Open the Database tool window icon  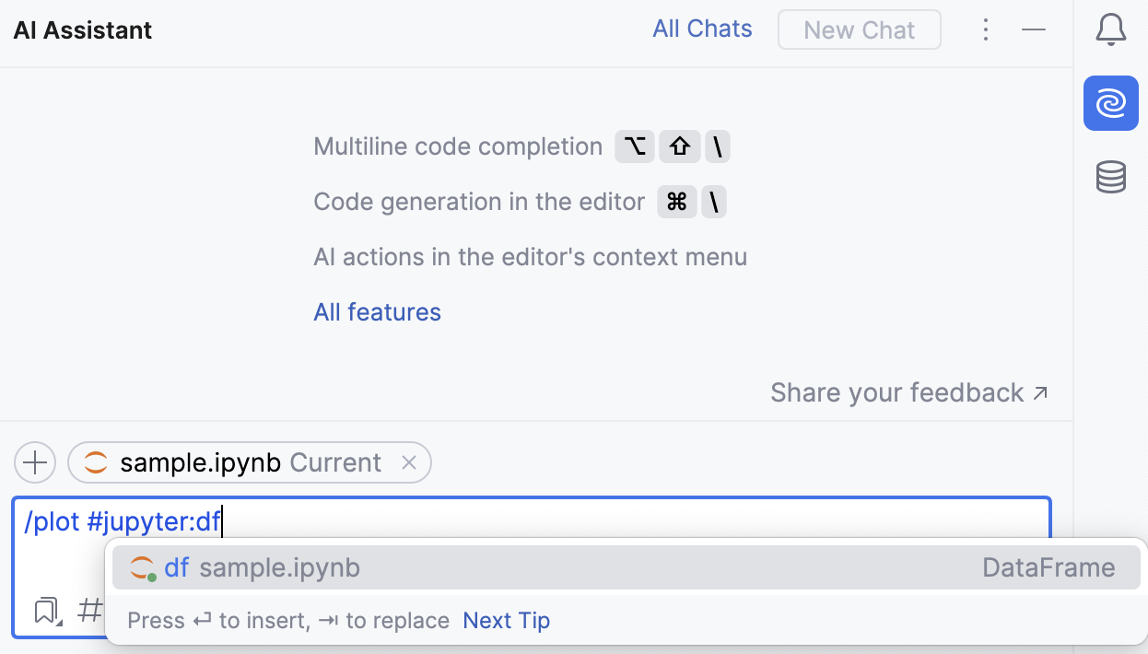(1111, 177)
